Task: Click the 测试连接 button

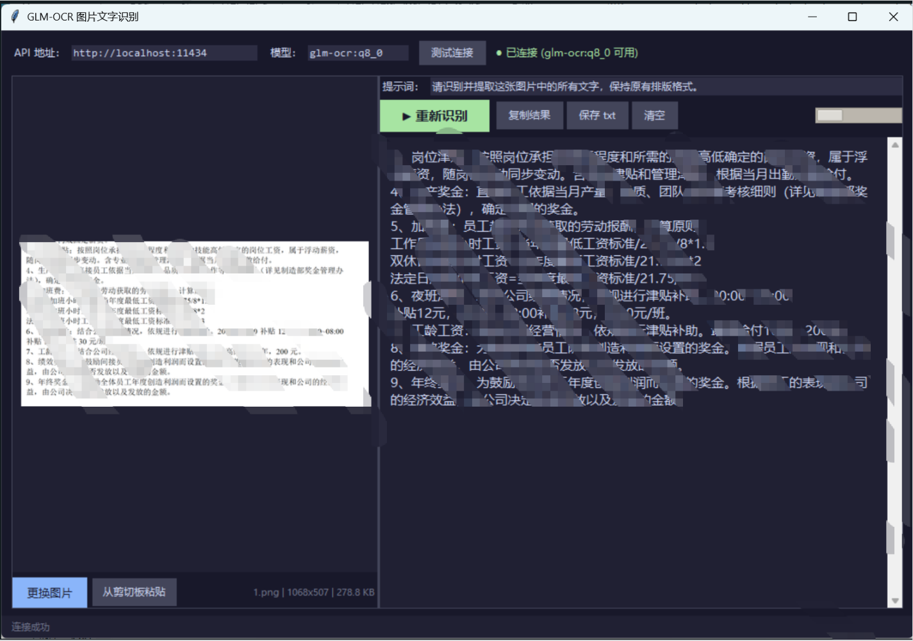Action: (452, 53)
